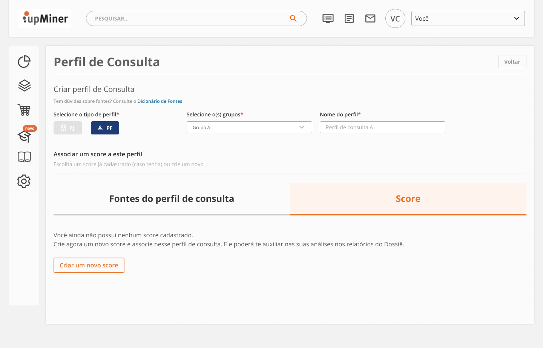This screenshot has height=348, width=543.
Task: Open the 'Dicionário de Fontes' link
Action: 160,101
